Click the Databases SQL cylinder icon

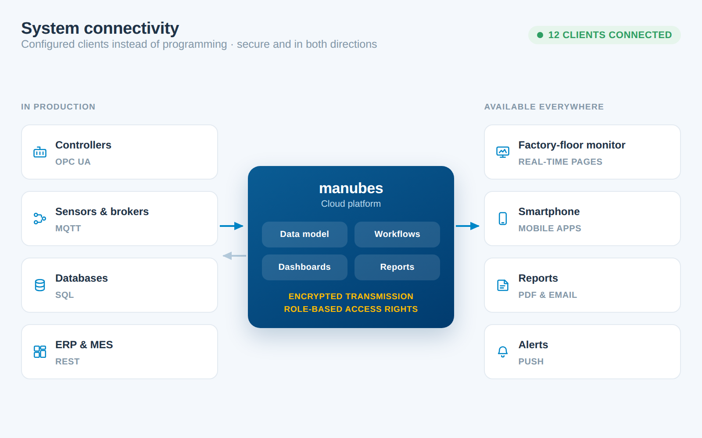tap(40, 285)
